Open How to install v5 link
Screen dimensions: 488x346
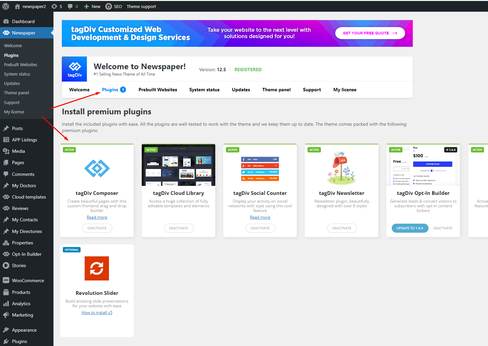point(97,313)
